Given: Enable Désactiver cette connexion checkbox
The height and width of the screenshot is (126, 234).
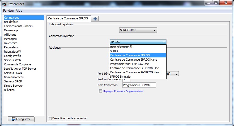Looking at the screenshot, I should [x=50, y=118].
